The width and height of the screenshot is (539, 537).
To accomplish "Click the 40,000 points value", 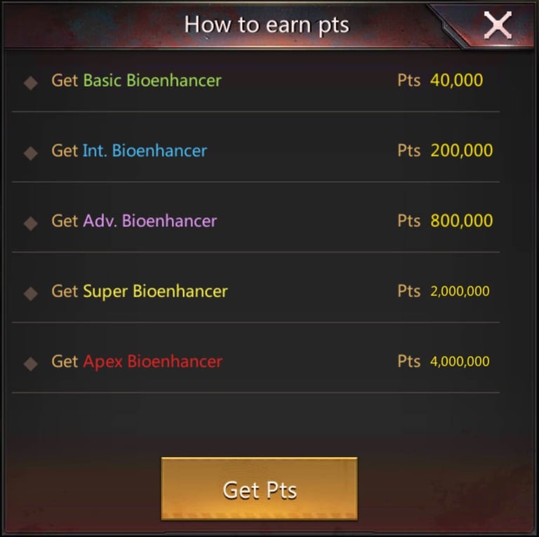I will pyautogui.click(x=456, y=81).
